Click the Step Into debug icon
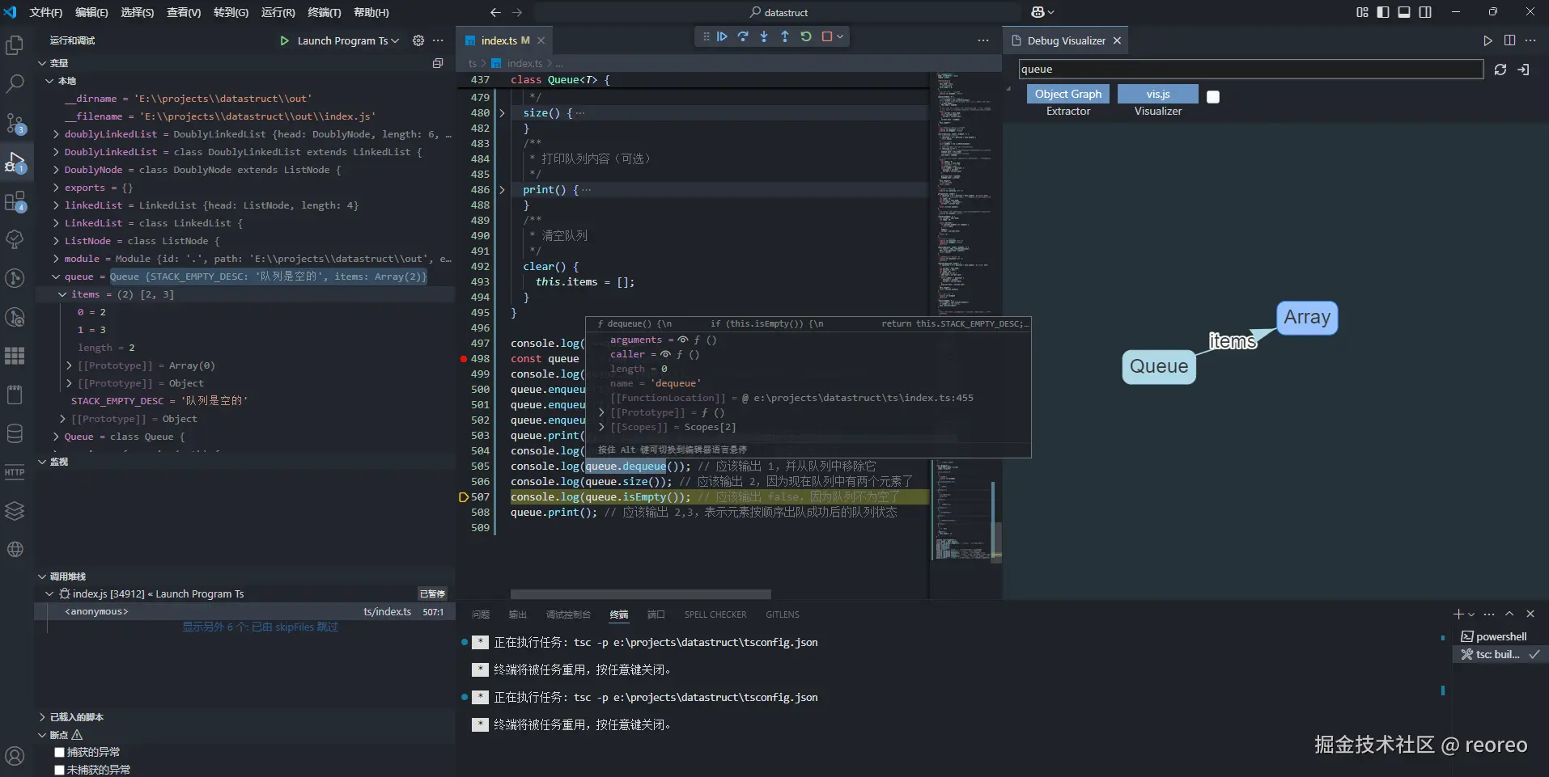The height and width of the screenshot is (777, 1549). pyautogui.click(x=764, y=36)
